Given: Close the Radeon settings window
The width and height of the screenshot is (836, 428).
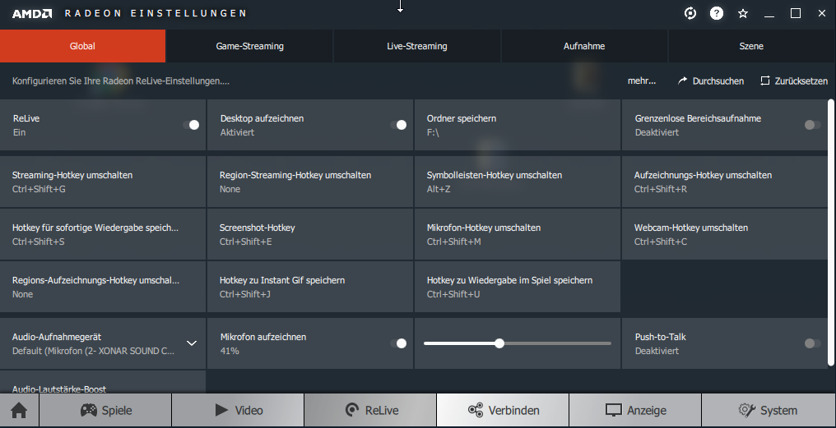Looking at the screenshot, I should [x=822, y=13].
